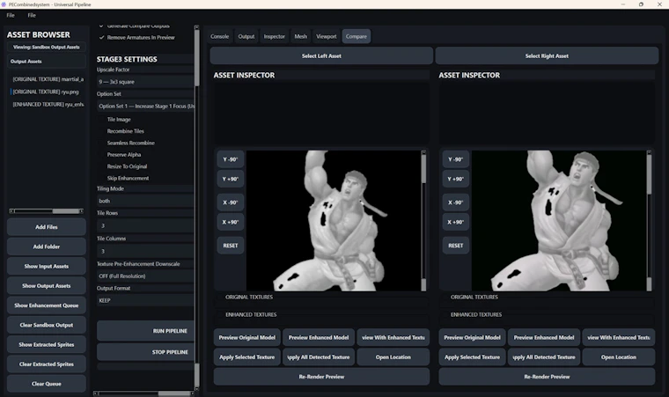
Task: Click the Asset Browser horizontal scrollbar
Action: [46, 211]
